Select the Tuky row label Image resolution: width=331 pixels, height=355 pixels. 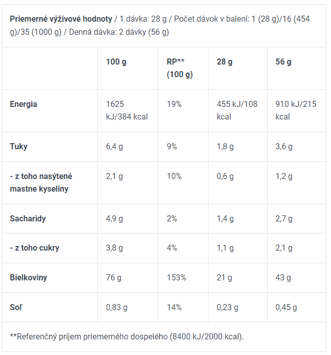[x=19, y=146]
